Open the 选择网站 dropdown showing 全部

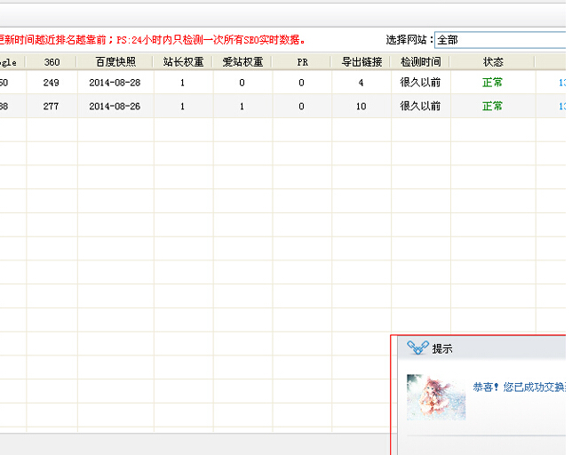(x=499, y=40)
